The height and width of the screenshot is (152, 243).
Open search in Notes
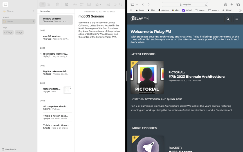[x=120, y=5]
